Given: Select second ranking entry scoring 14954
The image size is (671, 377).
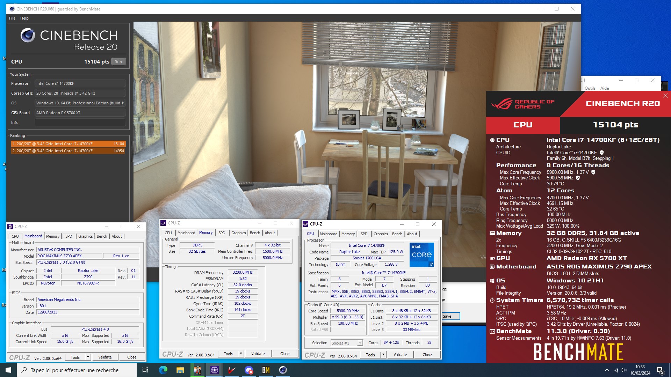Looking at the screenshot, I should (x=68, y=151).
